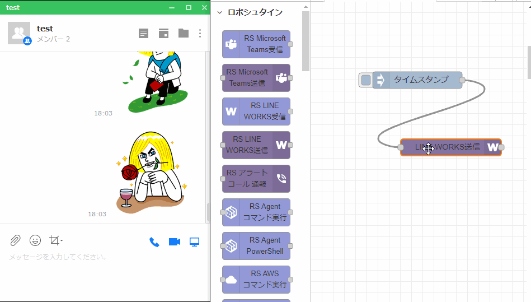Minimize the test chat window
Image resolution: width=531 pixels, height=302 pixels.
(x=172, y=7)
